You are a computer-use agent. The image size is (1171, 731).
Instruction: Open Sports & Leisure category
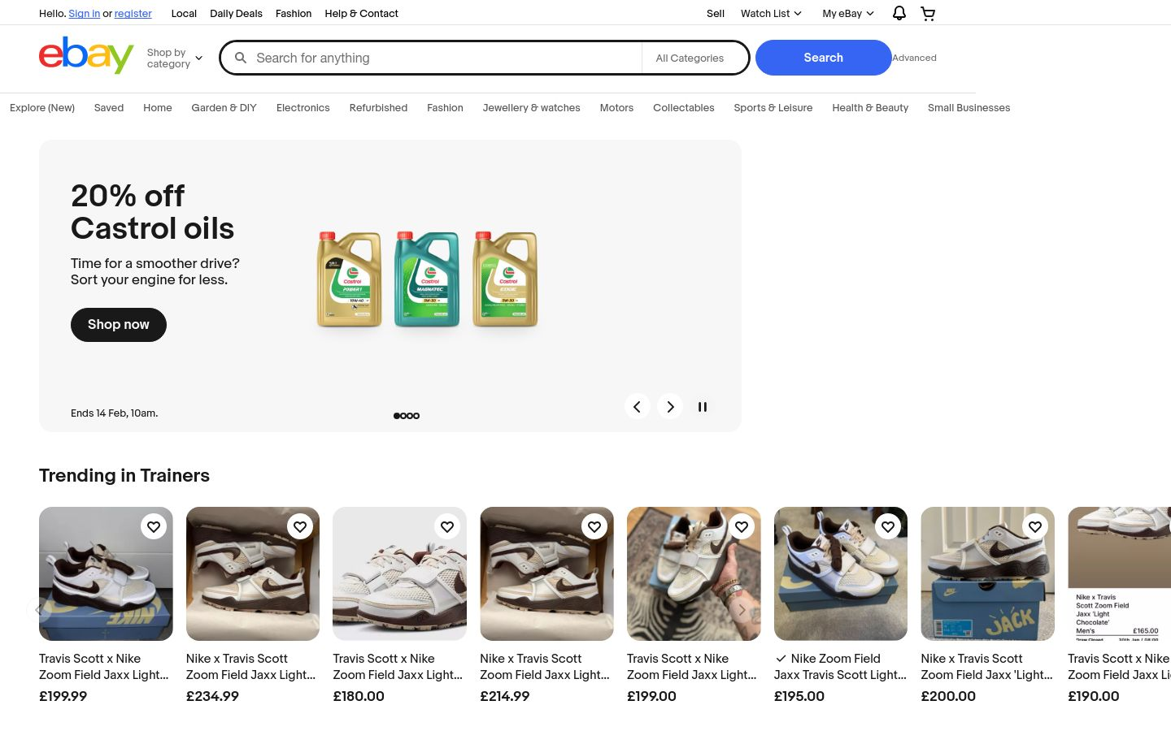[x=773, y=108]
